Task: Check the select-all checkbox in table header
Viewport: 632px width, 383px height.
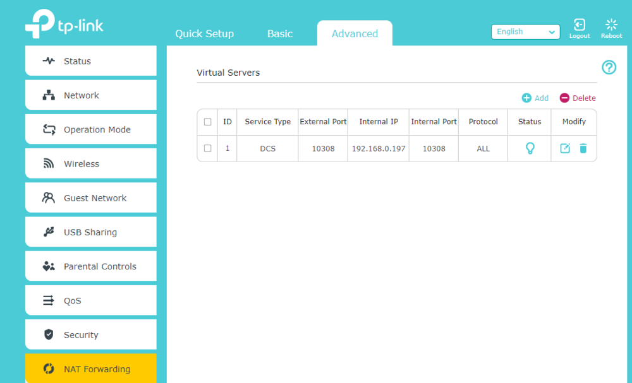Action: (x=207, y=122)
